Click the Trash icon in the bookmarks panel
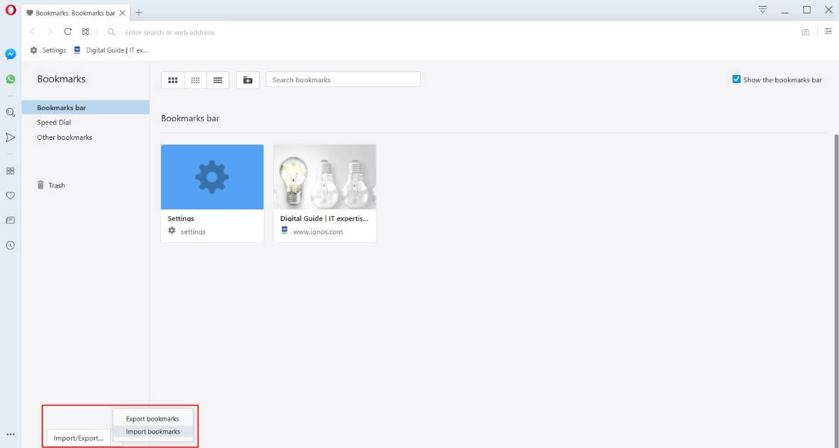 (41, 185)
